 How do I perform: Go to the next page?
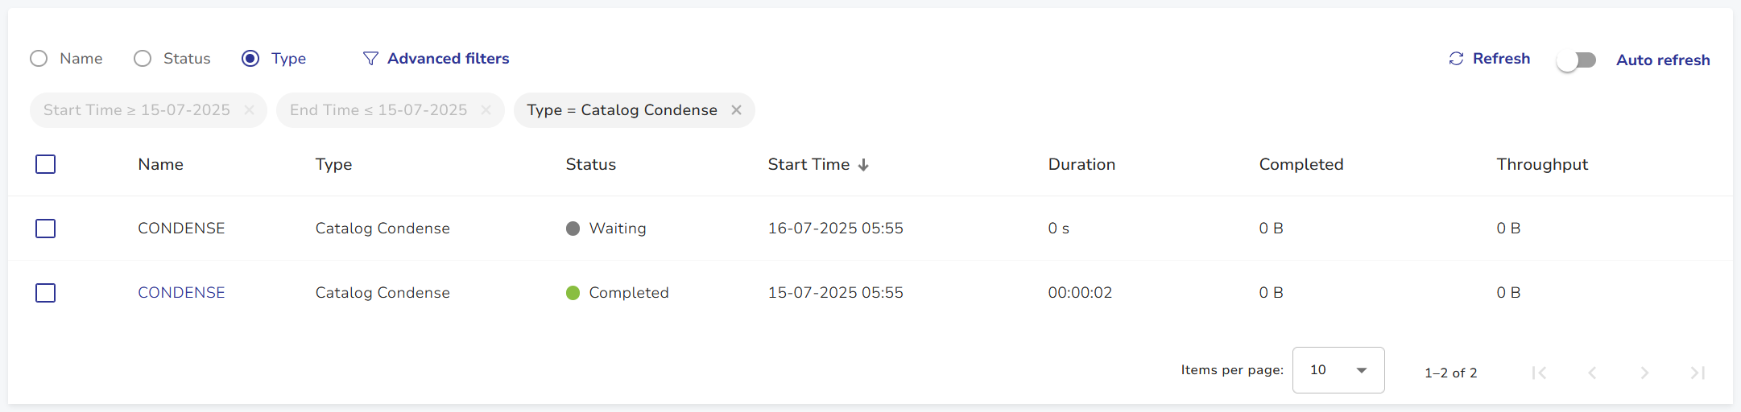pos(1644,373)
